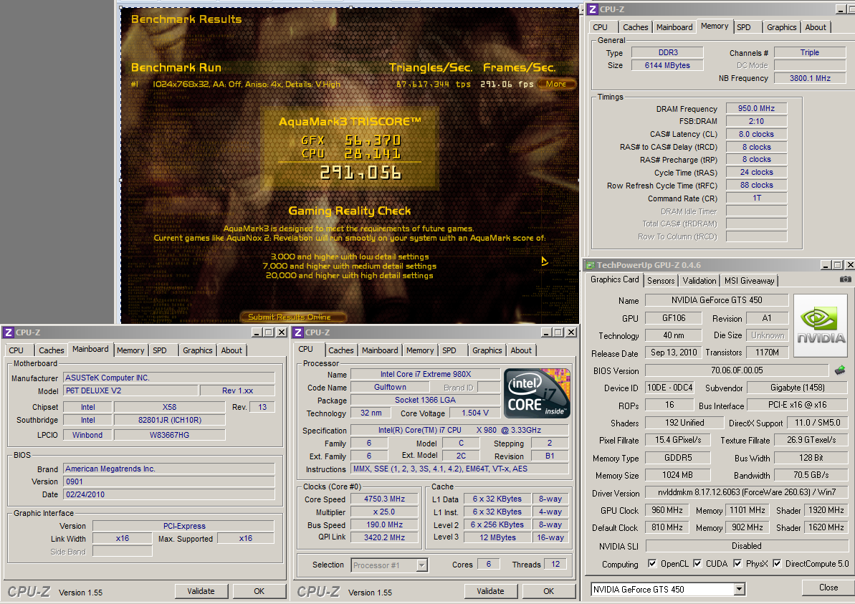The height and width of the screenshot is (604, 855).
Task: Open About tab in CPU-Z processor window
Action: coord(521,350)
